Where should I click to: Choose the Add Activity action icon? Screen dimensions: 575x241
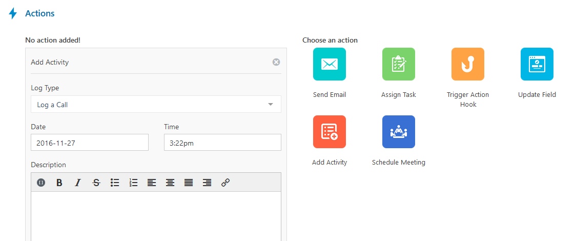tap(330, 132)
